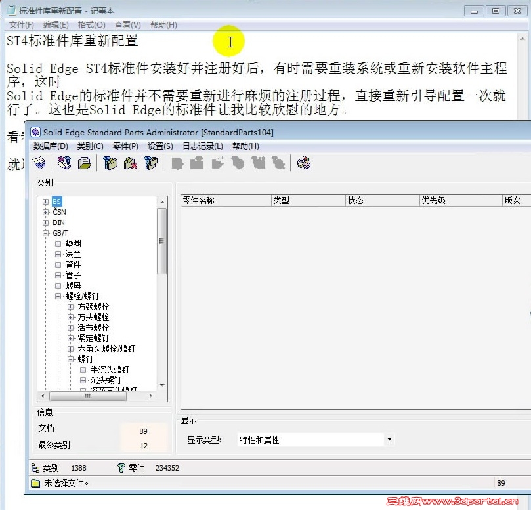Sort by the 优先级 column header
The image size is (531, 510).
tap(461, 200)
